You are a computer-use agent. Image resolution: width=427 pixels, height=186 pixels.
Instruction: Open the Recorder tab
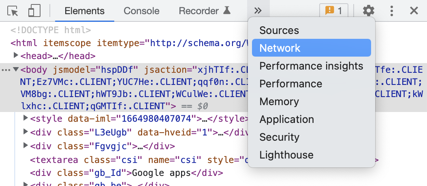(205, 11)
